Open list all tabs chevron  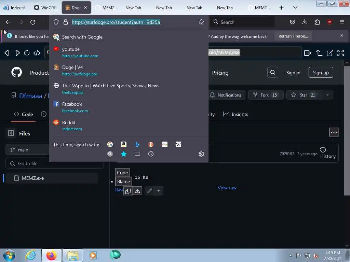(295, 8)
